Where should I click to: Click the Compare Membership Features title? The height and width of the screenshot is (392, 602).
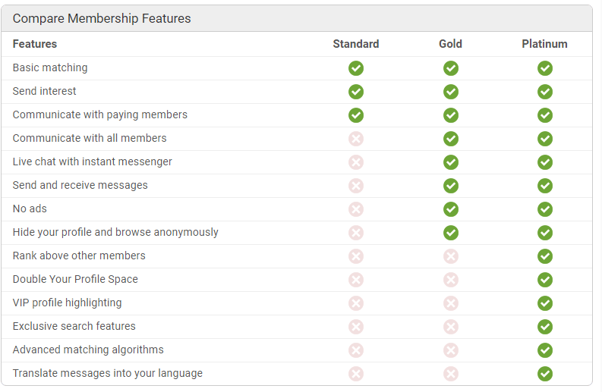point(102,18)
